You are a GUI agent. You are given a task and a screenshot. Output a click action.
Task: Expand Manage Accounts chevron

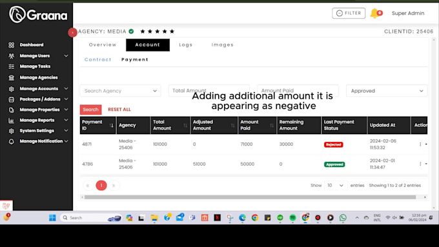point(66,88)
